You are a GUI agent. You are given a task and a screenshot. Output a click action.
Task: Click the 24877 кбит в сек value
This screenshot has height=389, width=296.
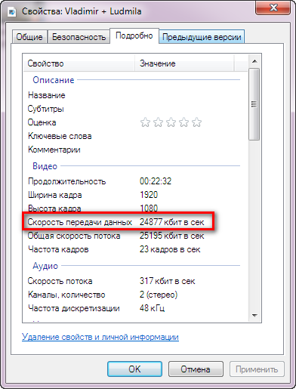(x=172, y=222)
